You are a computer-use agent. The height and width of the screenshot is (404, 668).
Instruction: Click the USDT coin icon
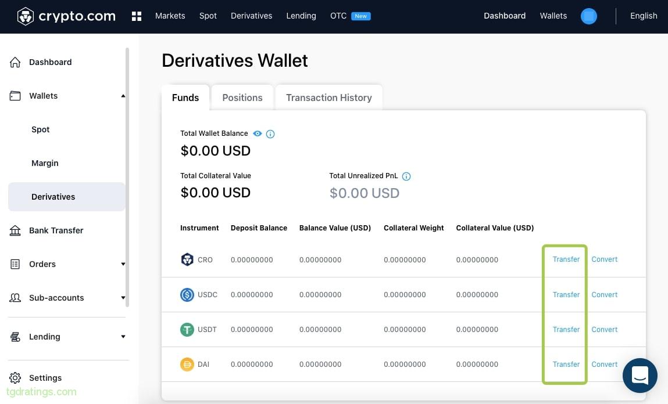187,329
